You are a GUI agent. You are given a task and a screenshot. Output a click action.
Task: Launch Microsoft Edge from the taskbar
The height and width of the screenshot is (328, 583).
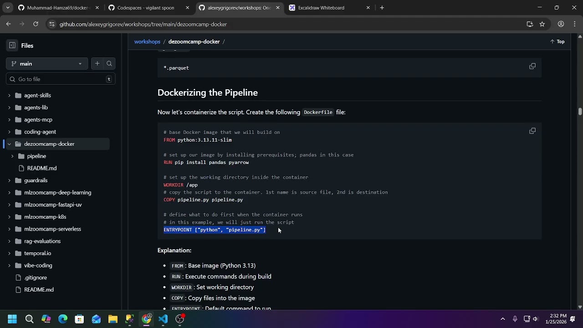click(x=63, y=319)
